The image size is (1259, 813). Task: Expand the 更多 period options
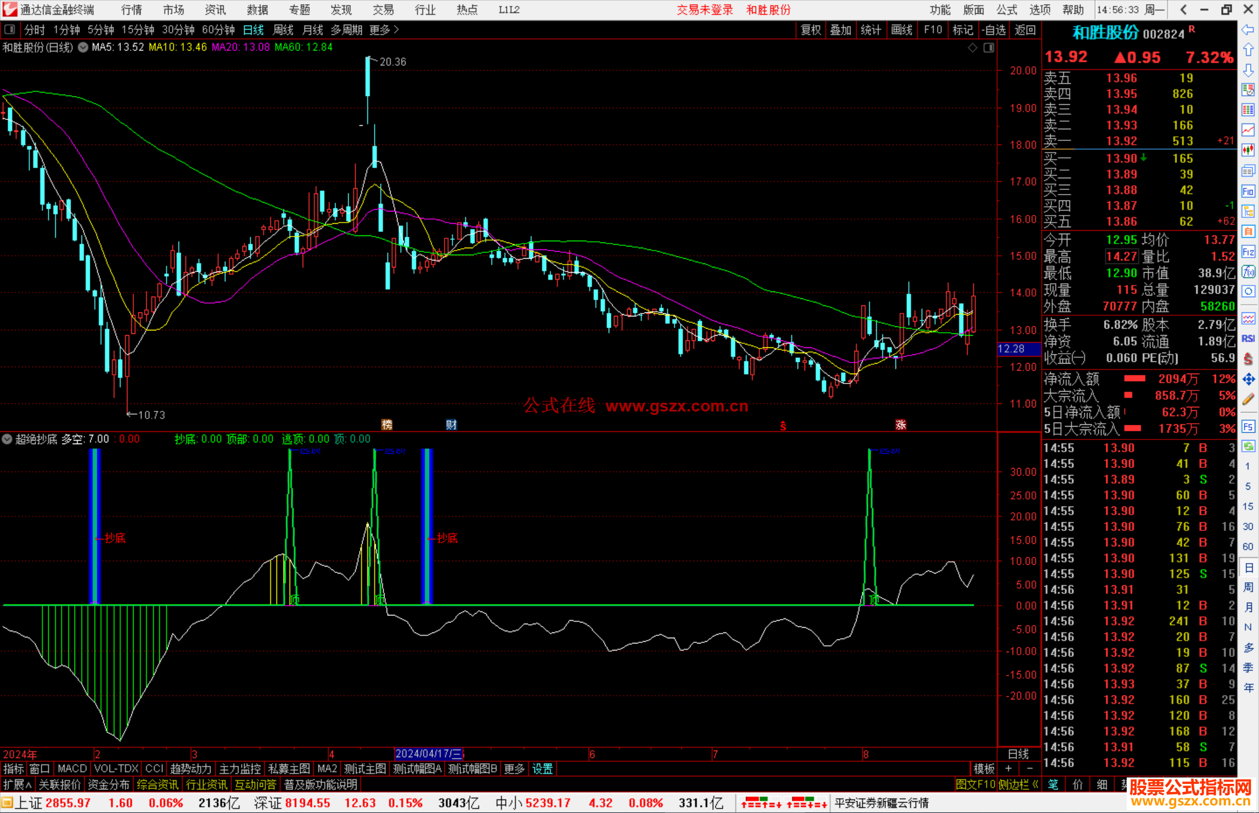384,30
